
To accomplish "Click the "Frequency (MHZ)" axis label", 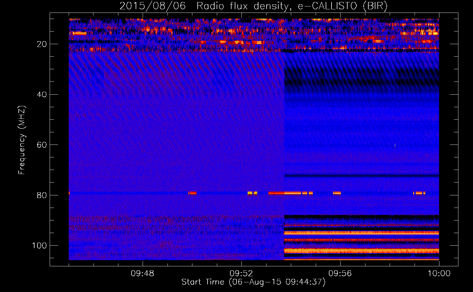I will click(x=22, y=140).
